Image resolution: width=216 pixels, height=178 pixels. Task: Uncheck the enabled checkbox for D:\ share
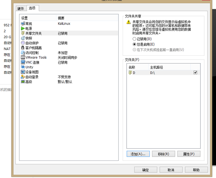point(195,72)
